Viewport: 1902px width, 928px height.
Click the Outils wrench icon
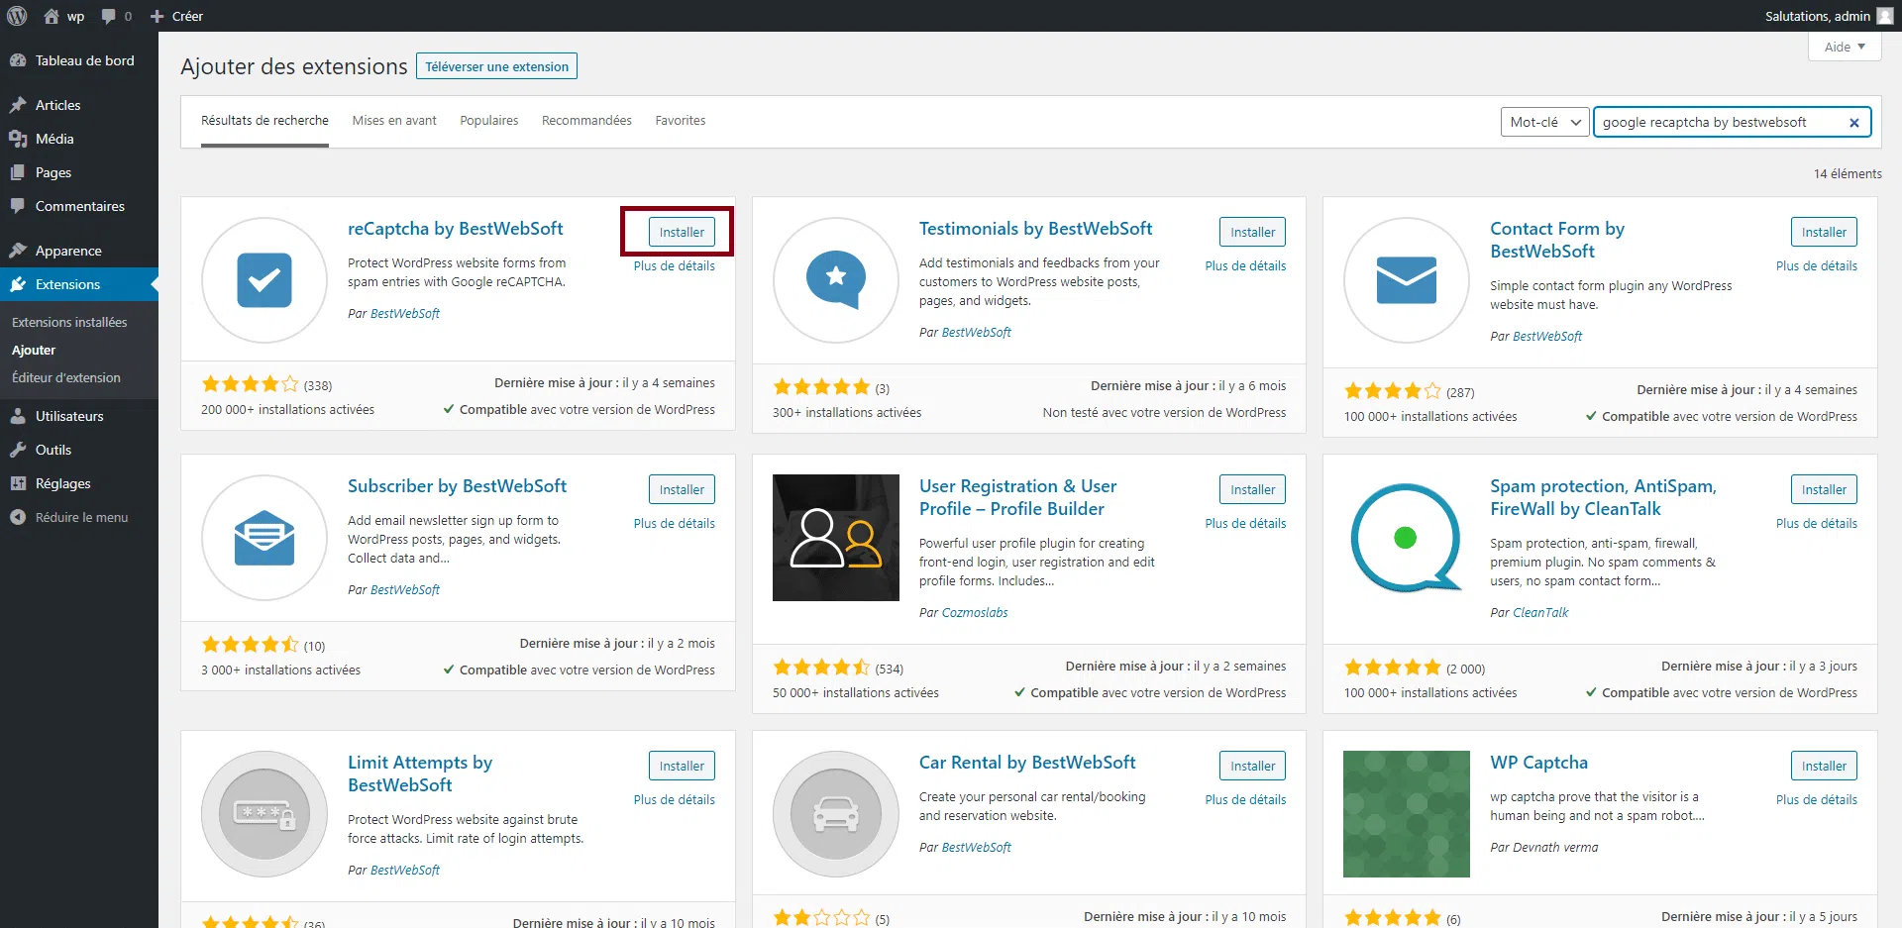click(18, 450)
